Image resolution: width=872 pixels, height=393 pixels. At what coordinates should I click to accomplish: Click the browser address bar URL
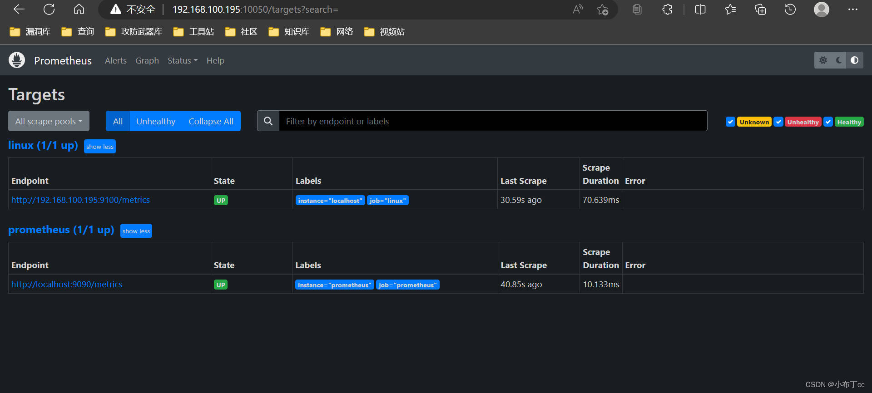(255, 9)
